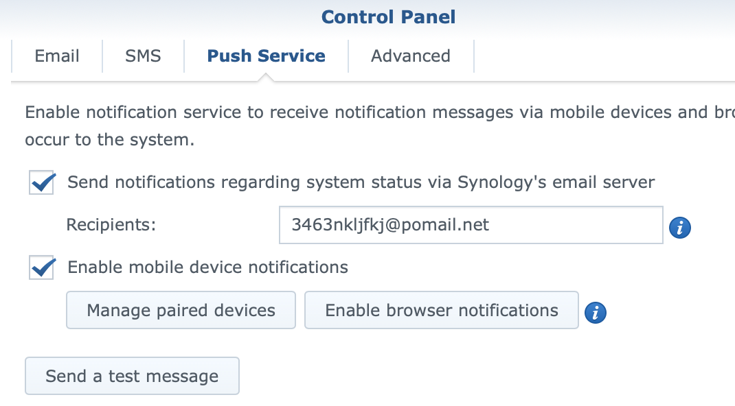Screen dimensions: 735x406
Task: Click the info icon beside Recipients field
Action: coord(679,228)
